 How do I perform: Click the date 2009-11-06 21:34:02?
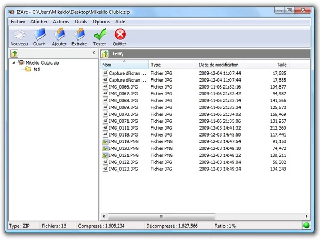pyautogui.click(x=220, y=114)
